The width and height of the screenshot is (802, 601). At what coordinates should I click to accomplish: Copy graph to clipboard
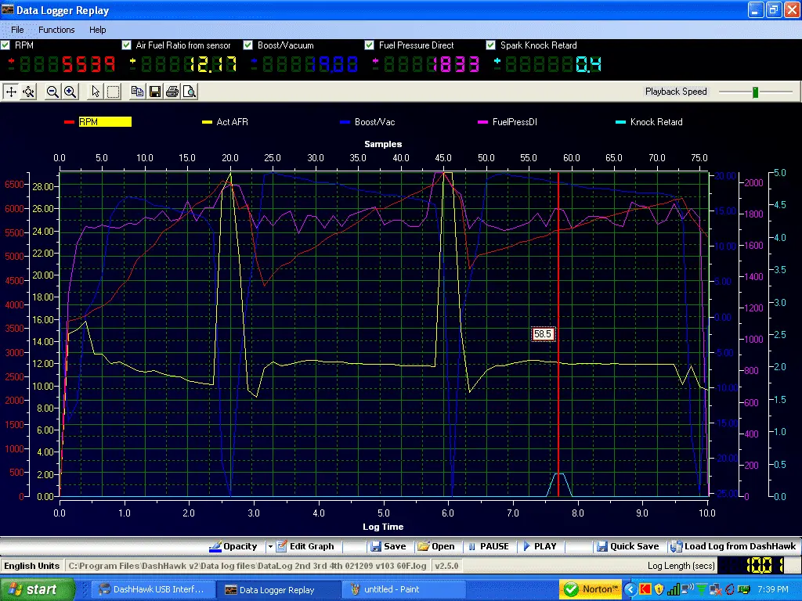[137, 92]
